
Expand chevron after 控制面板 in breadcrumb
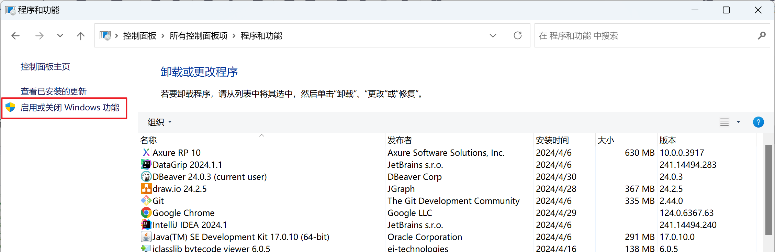coord(163,36)
